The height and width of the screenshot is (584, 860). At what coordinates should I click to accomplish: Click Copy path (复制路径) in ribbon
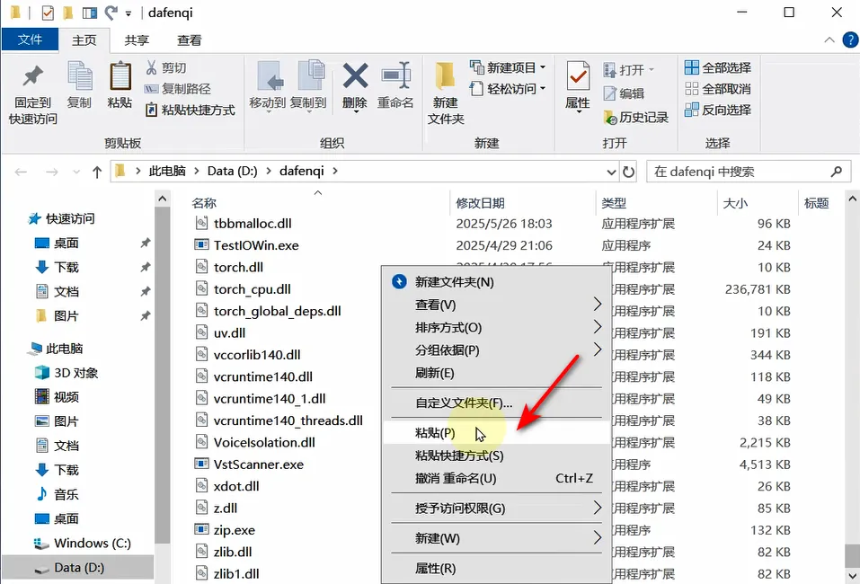click(177, 89)
